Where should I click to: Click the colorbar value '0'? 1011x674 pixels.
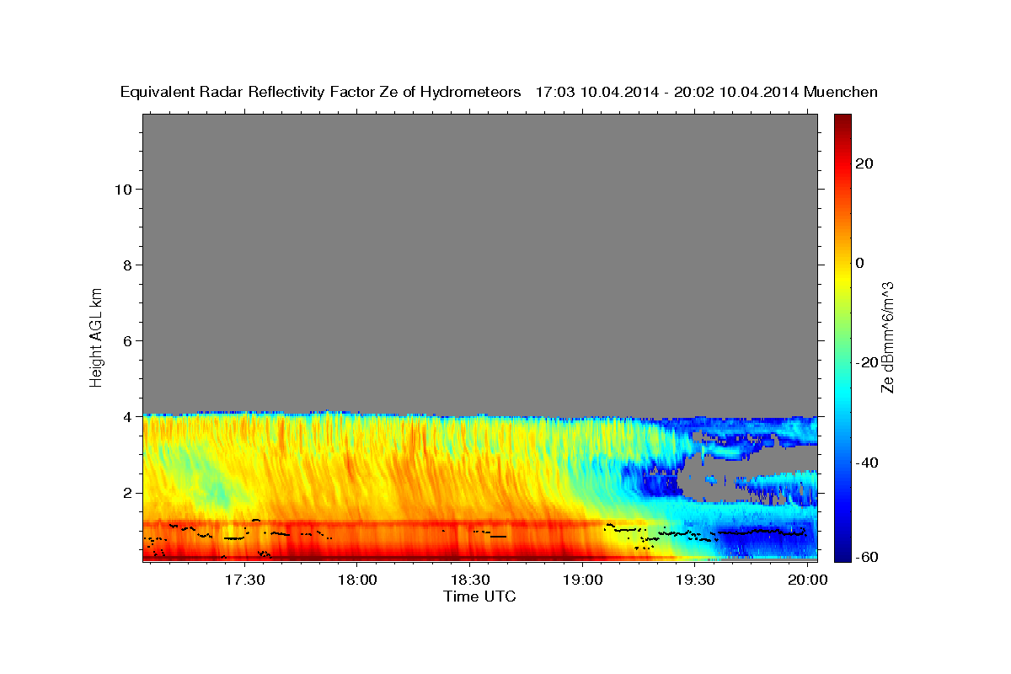[x=860, y=263]
